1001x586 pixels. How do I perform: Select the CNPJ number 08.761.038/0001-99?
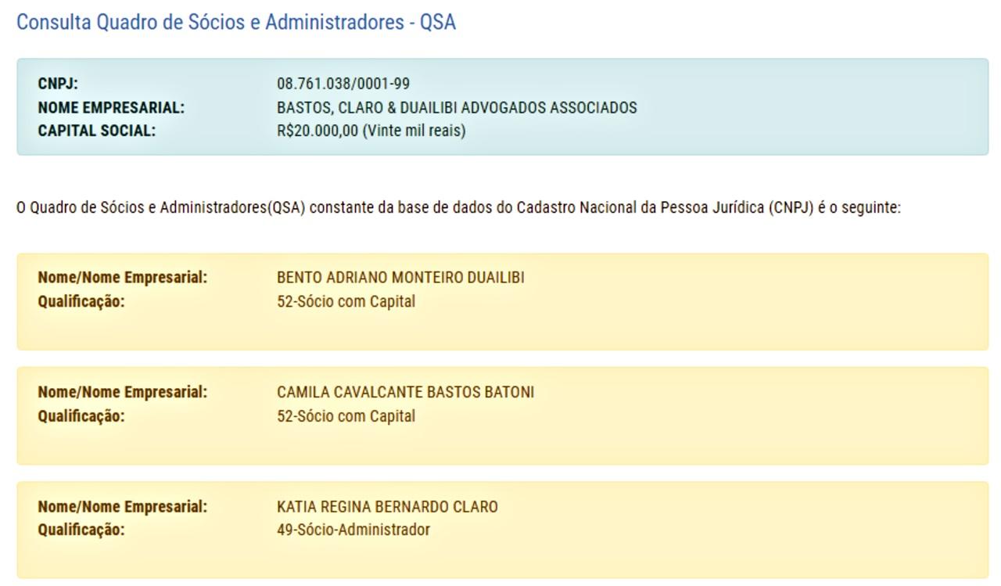[343, 84]
